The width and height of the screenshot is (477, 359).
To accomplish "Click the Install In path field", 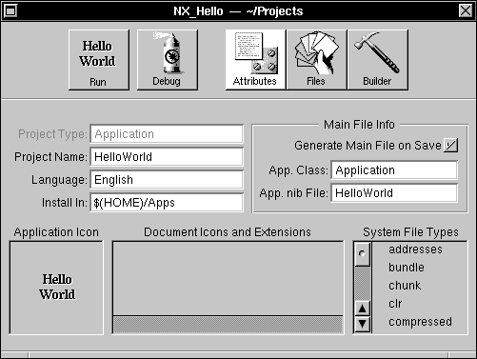I will (x=167, y=203).
